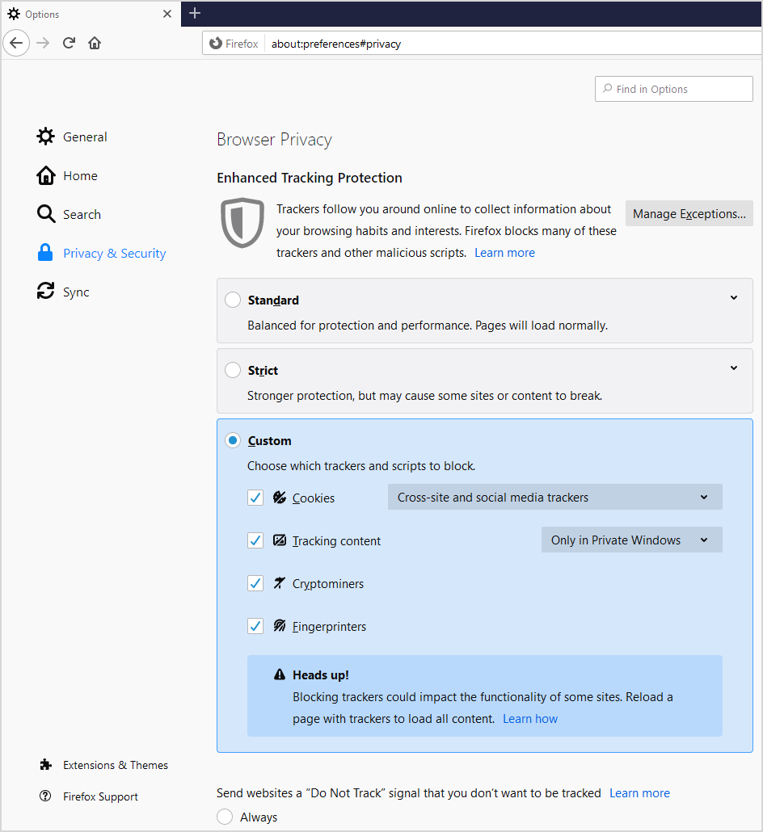Click the Home sidebar icon
763x832 pixels.
[x=46, y=174]
